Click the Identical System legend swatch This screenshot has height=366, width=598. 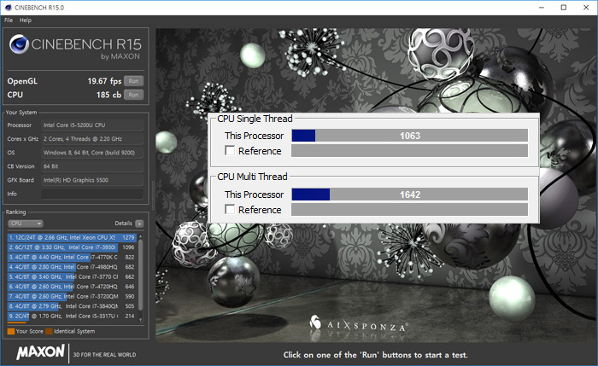tap(49, 331)
